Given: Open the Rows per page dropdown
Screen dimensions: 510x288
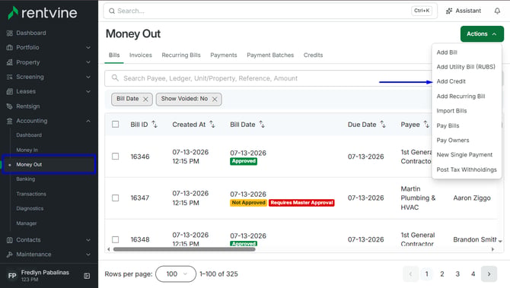Looking at the screenshot, I should pyautogui.click(x=176, y=274).
